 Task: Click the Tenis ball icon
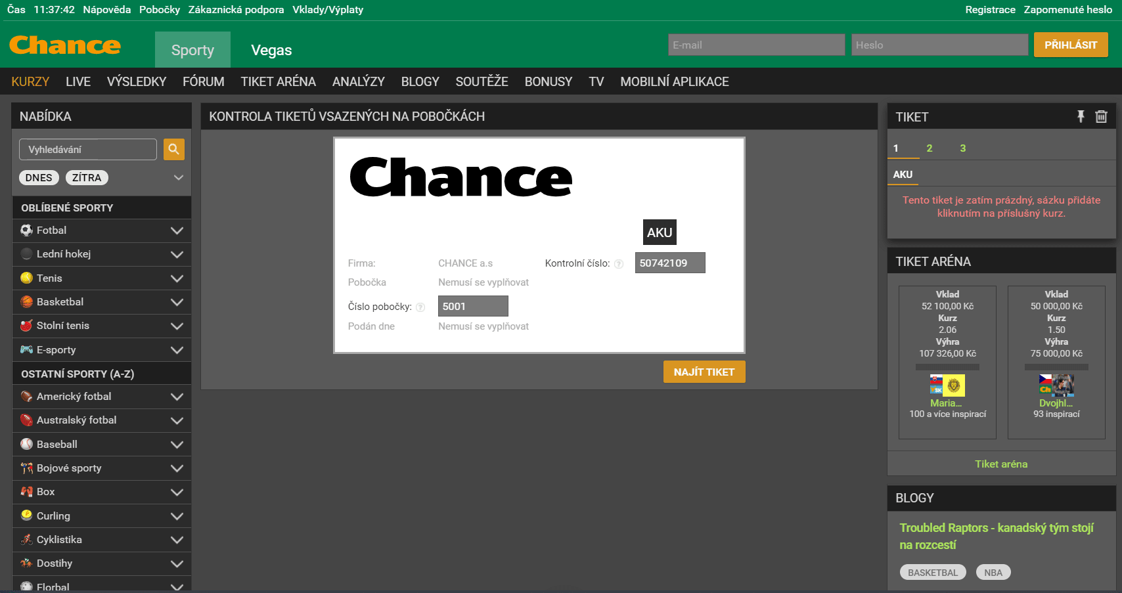26,278
